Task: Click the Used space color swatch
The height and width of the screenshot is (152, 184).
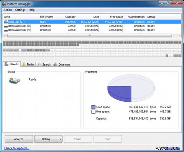Action: click(94, 107)
